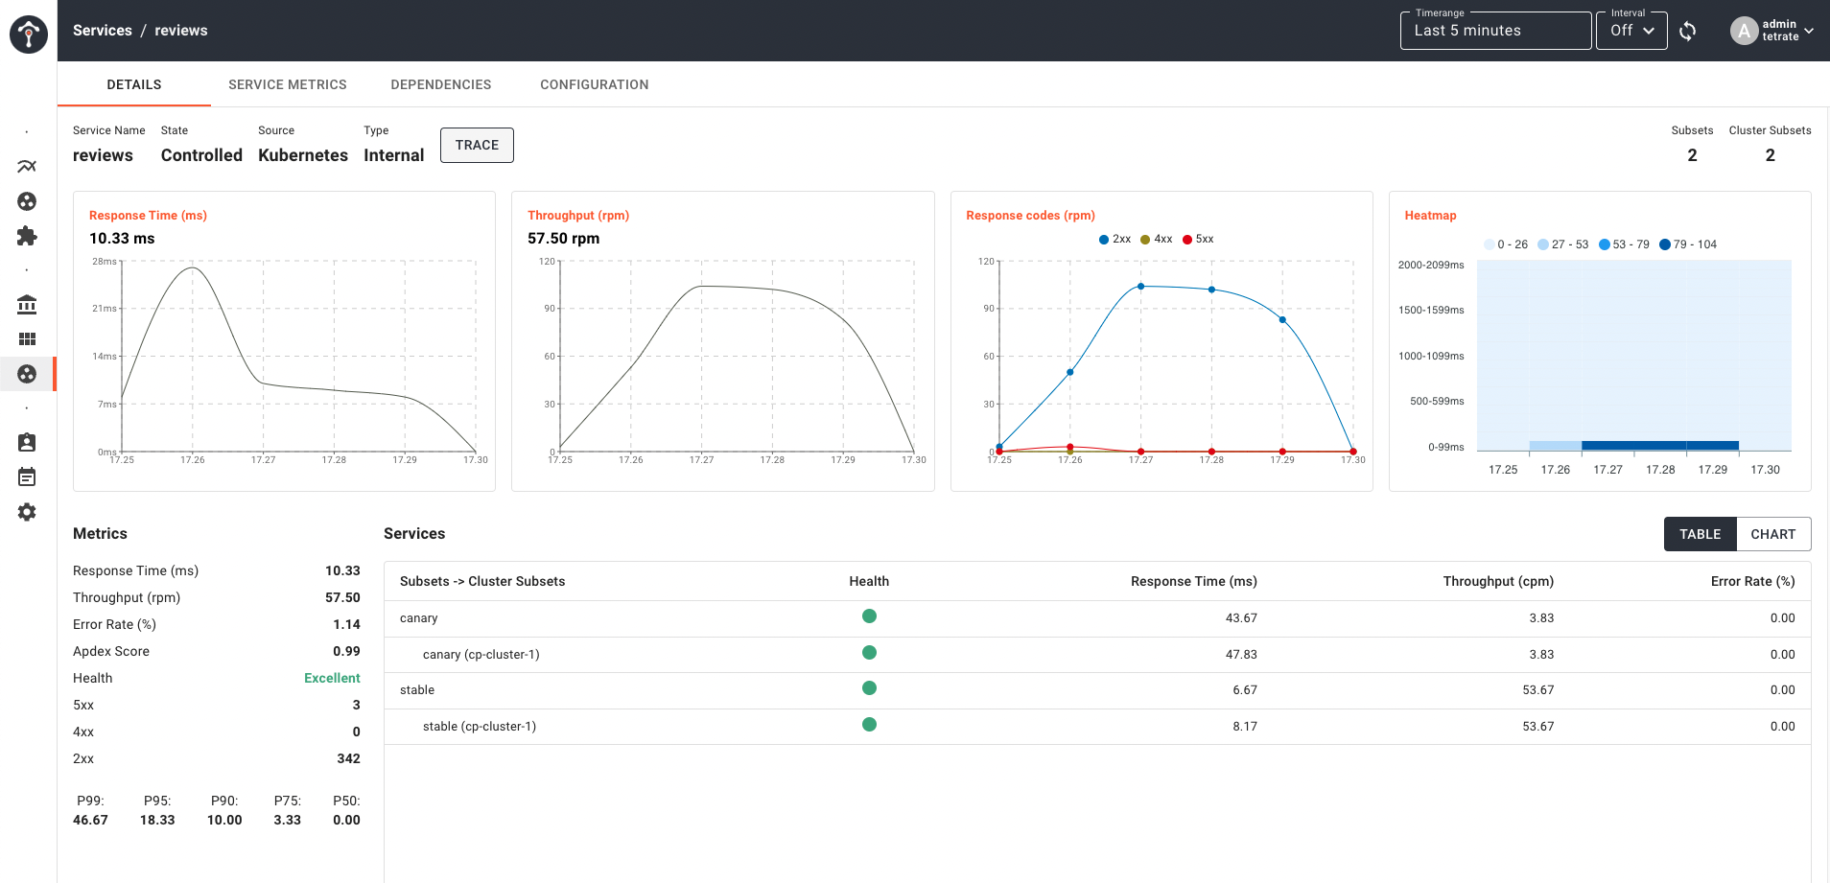Select the CHART view button
The width and height of the screenshot is (1830, 883).
[1773, 534]
